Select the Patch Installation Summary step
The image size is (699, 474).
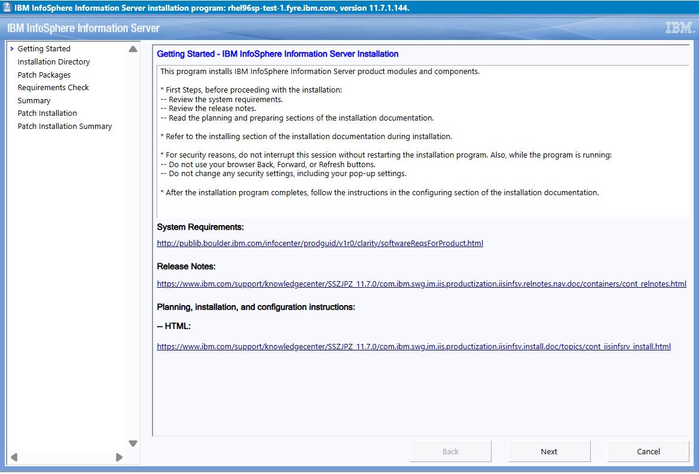(65, 127)
